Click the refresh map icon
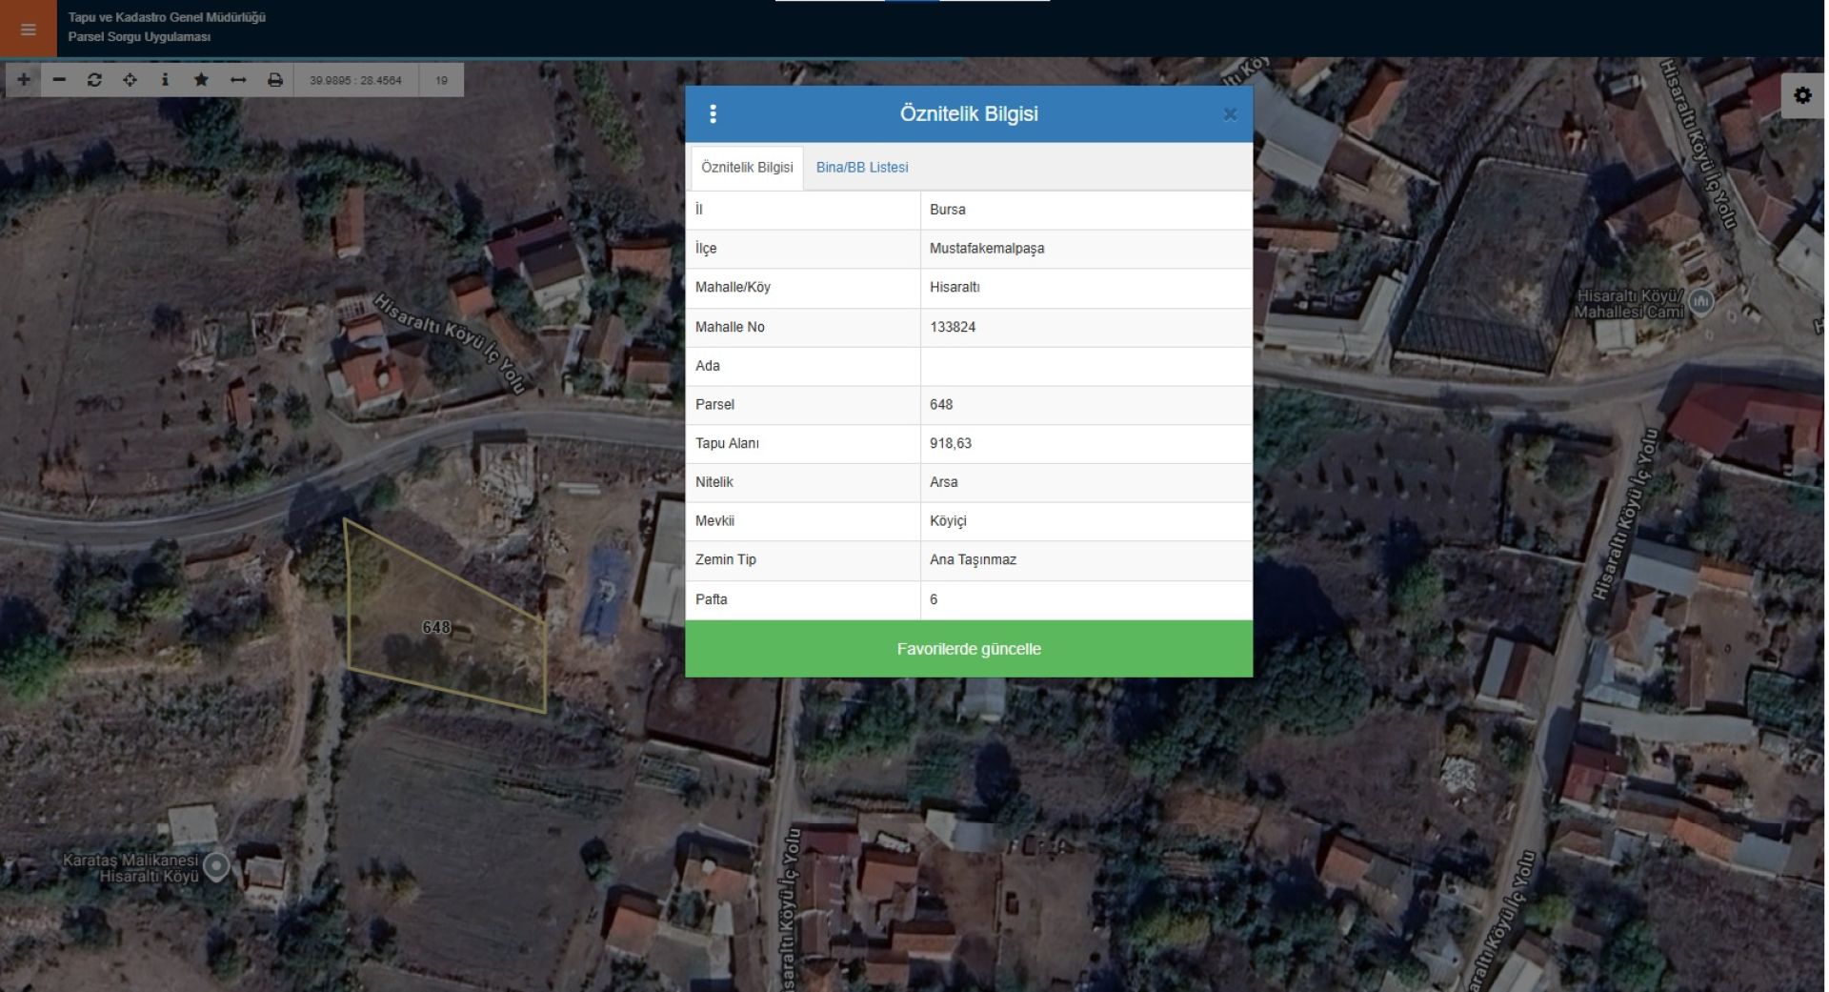Screen dimensions: 1829x992 (x=94, y=80)
